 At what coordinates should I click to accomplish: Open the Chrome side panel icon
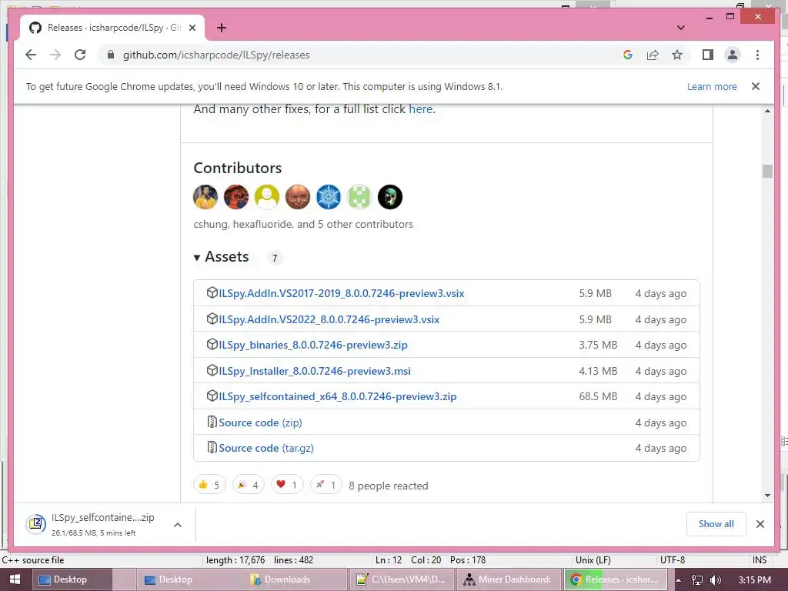(x=708, y=55)
